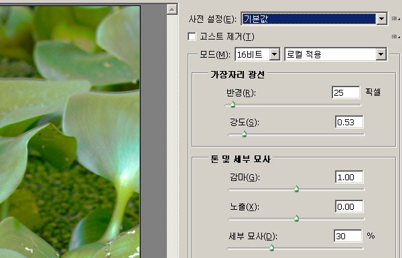The width and height of the screenshot is (402, 258).
Task: Open preset options menu icon beside 기본값
Action: 395,19
